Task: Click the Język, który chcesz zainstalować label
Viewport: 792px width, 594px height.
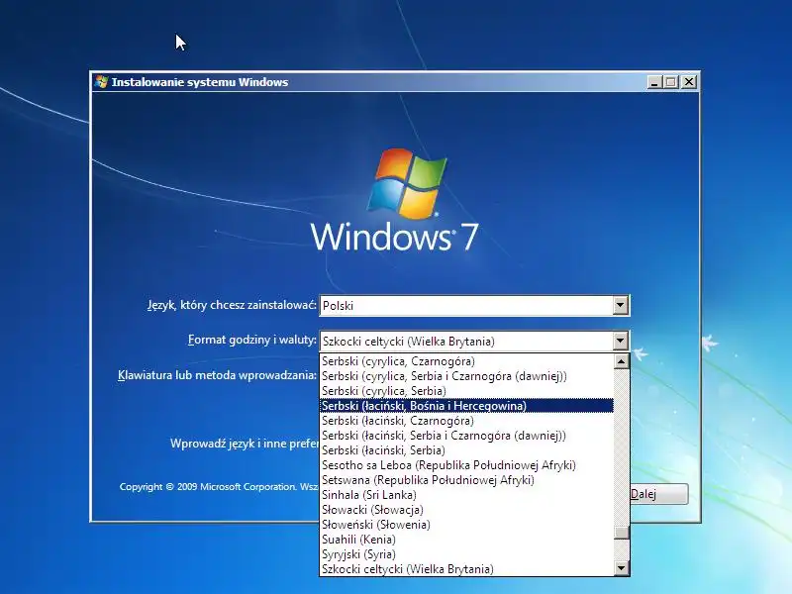Action: (232, 305)
